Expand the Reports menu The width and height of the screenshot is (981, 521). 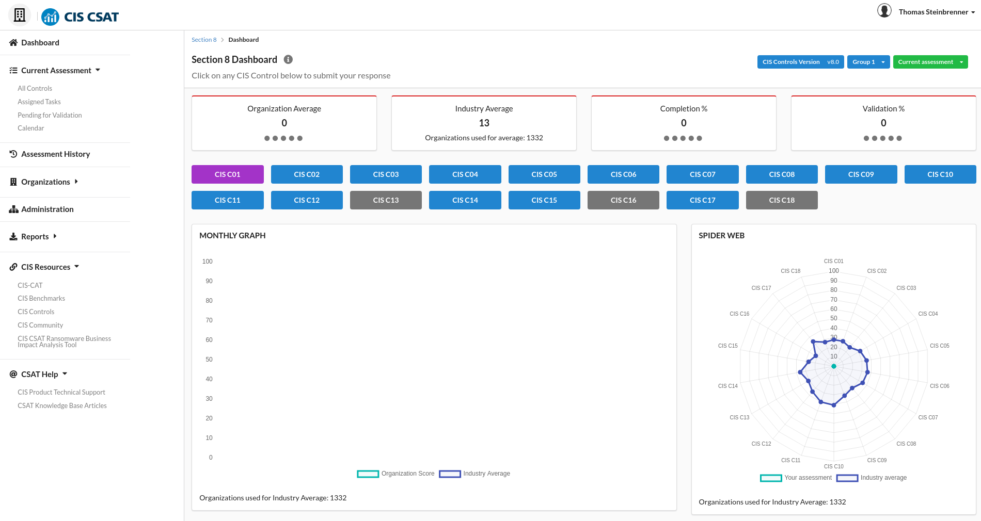point(55,236)
